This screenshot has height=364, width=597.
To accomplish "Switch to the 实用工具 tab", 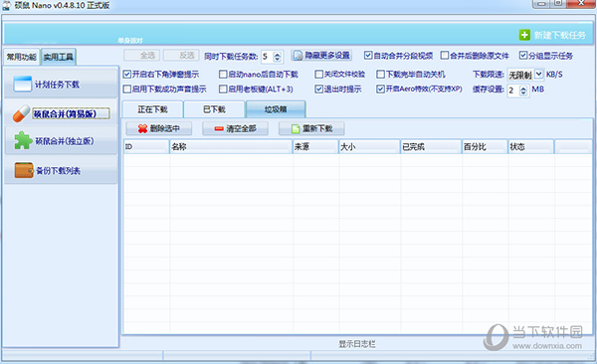I will [59, 57].
